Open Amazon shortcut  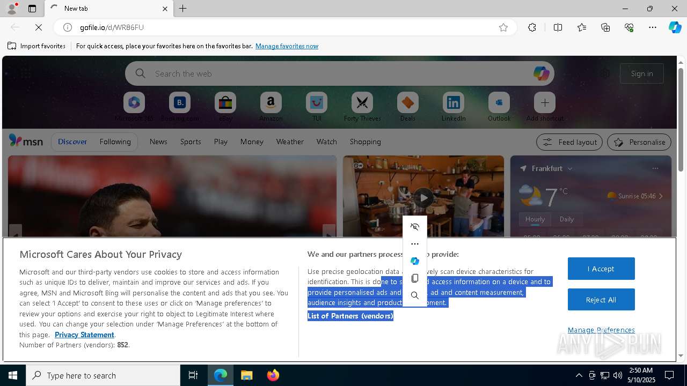[x=271, y=107]
